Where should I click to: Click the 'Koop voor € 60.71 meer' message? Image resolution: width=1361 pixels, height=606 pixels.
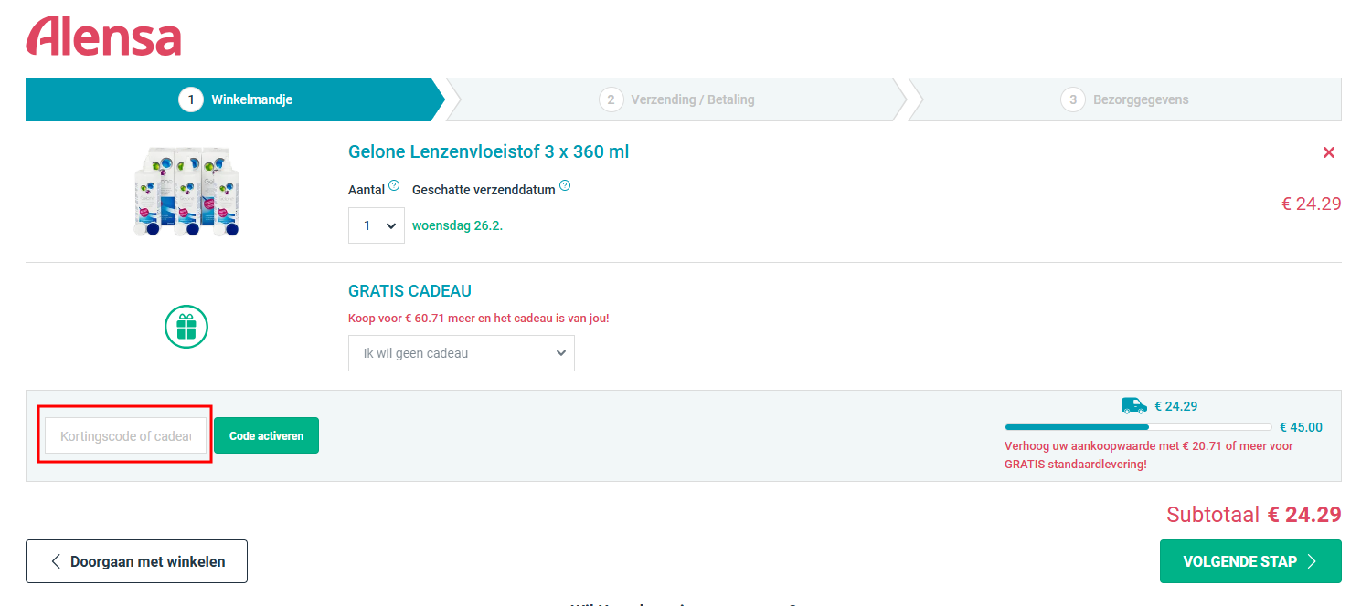(x=479, y=319)
